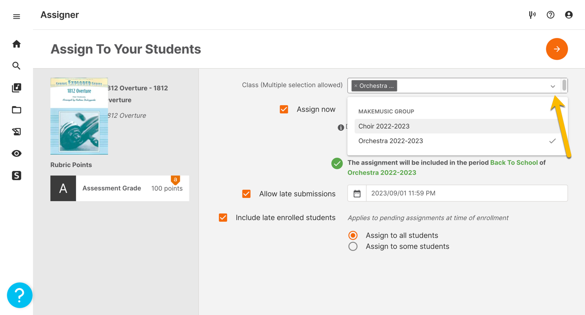585x315 pixels.
Task: Click the info icon below Assign now
Action: point(341,128)
